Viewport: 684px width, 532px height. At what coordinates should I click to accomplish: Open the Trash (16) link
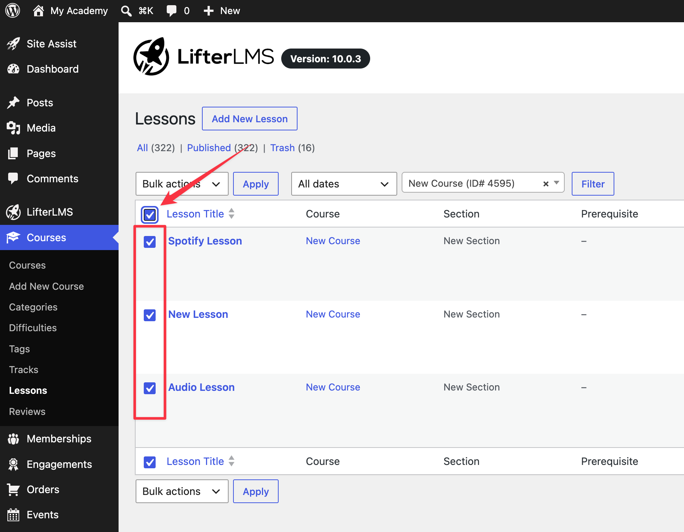292,148
